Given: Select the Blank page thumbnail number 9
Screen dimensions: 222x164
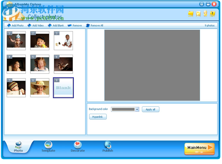Looking at the screenshot, I should click(63, 88).
